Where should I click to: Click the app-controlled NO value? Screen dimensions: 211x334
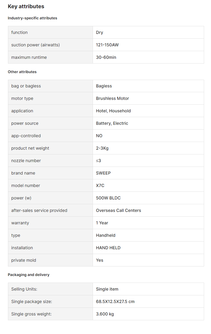click(99, 136)
